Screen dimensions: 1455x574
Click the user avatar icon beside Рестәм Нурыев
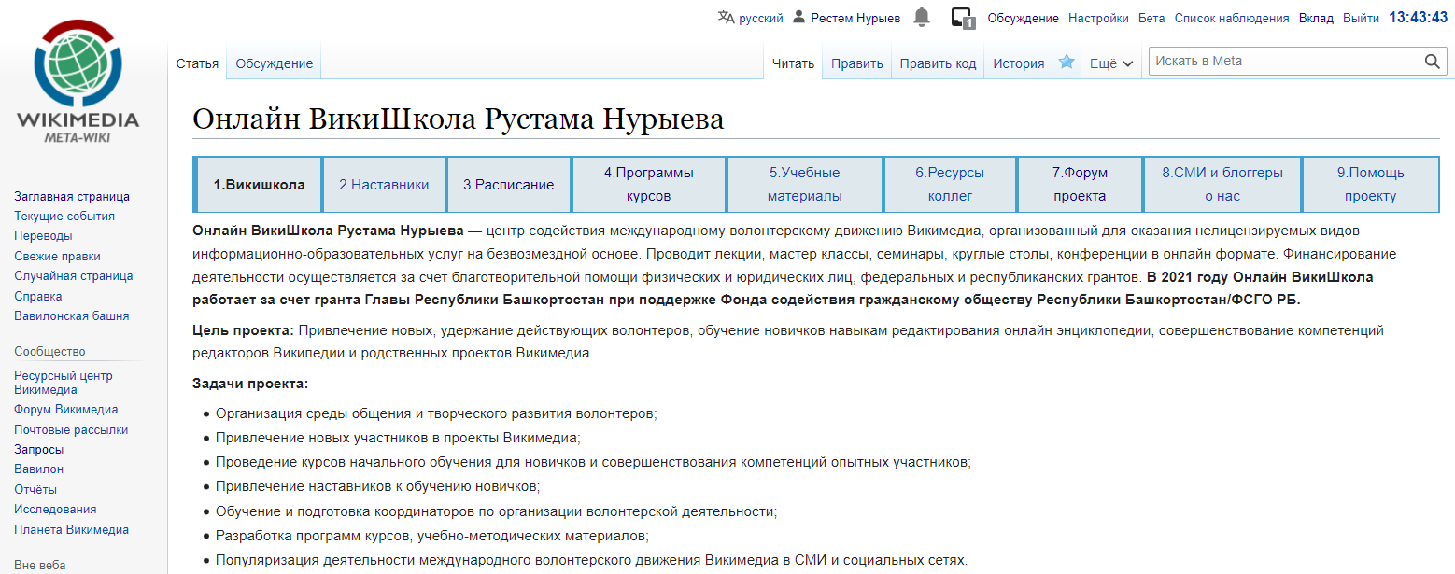pyautogui.click(x=798, y=18)
